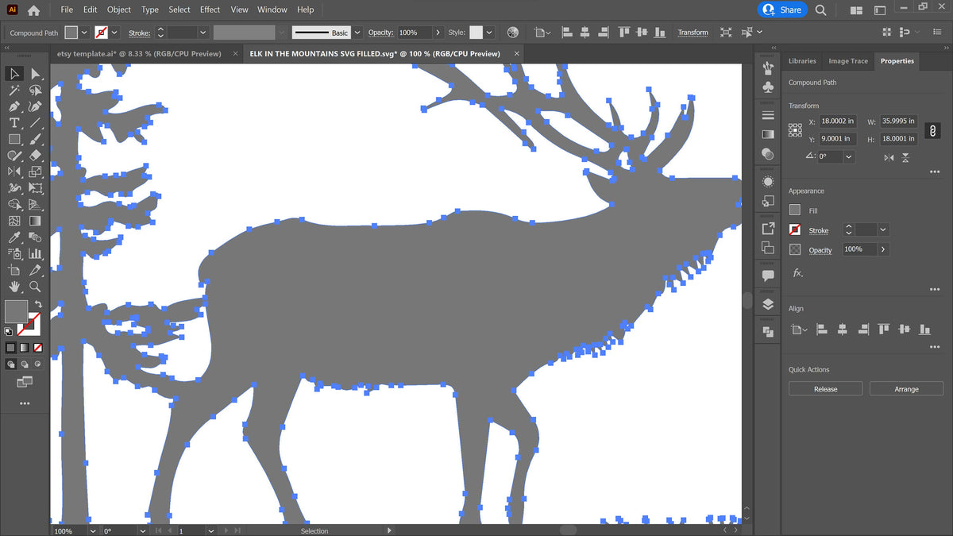Open the control bar fill color dropdown arrow
Screen dimensions: 953x536
[x=86, y=33]
